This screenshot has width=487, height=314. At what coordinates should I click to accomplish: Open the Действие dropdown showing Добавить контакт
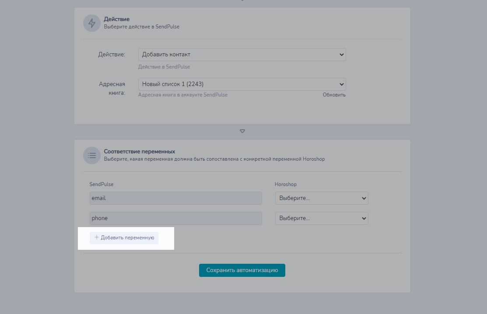242,55
